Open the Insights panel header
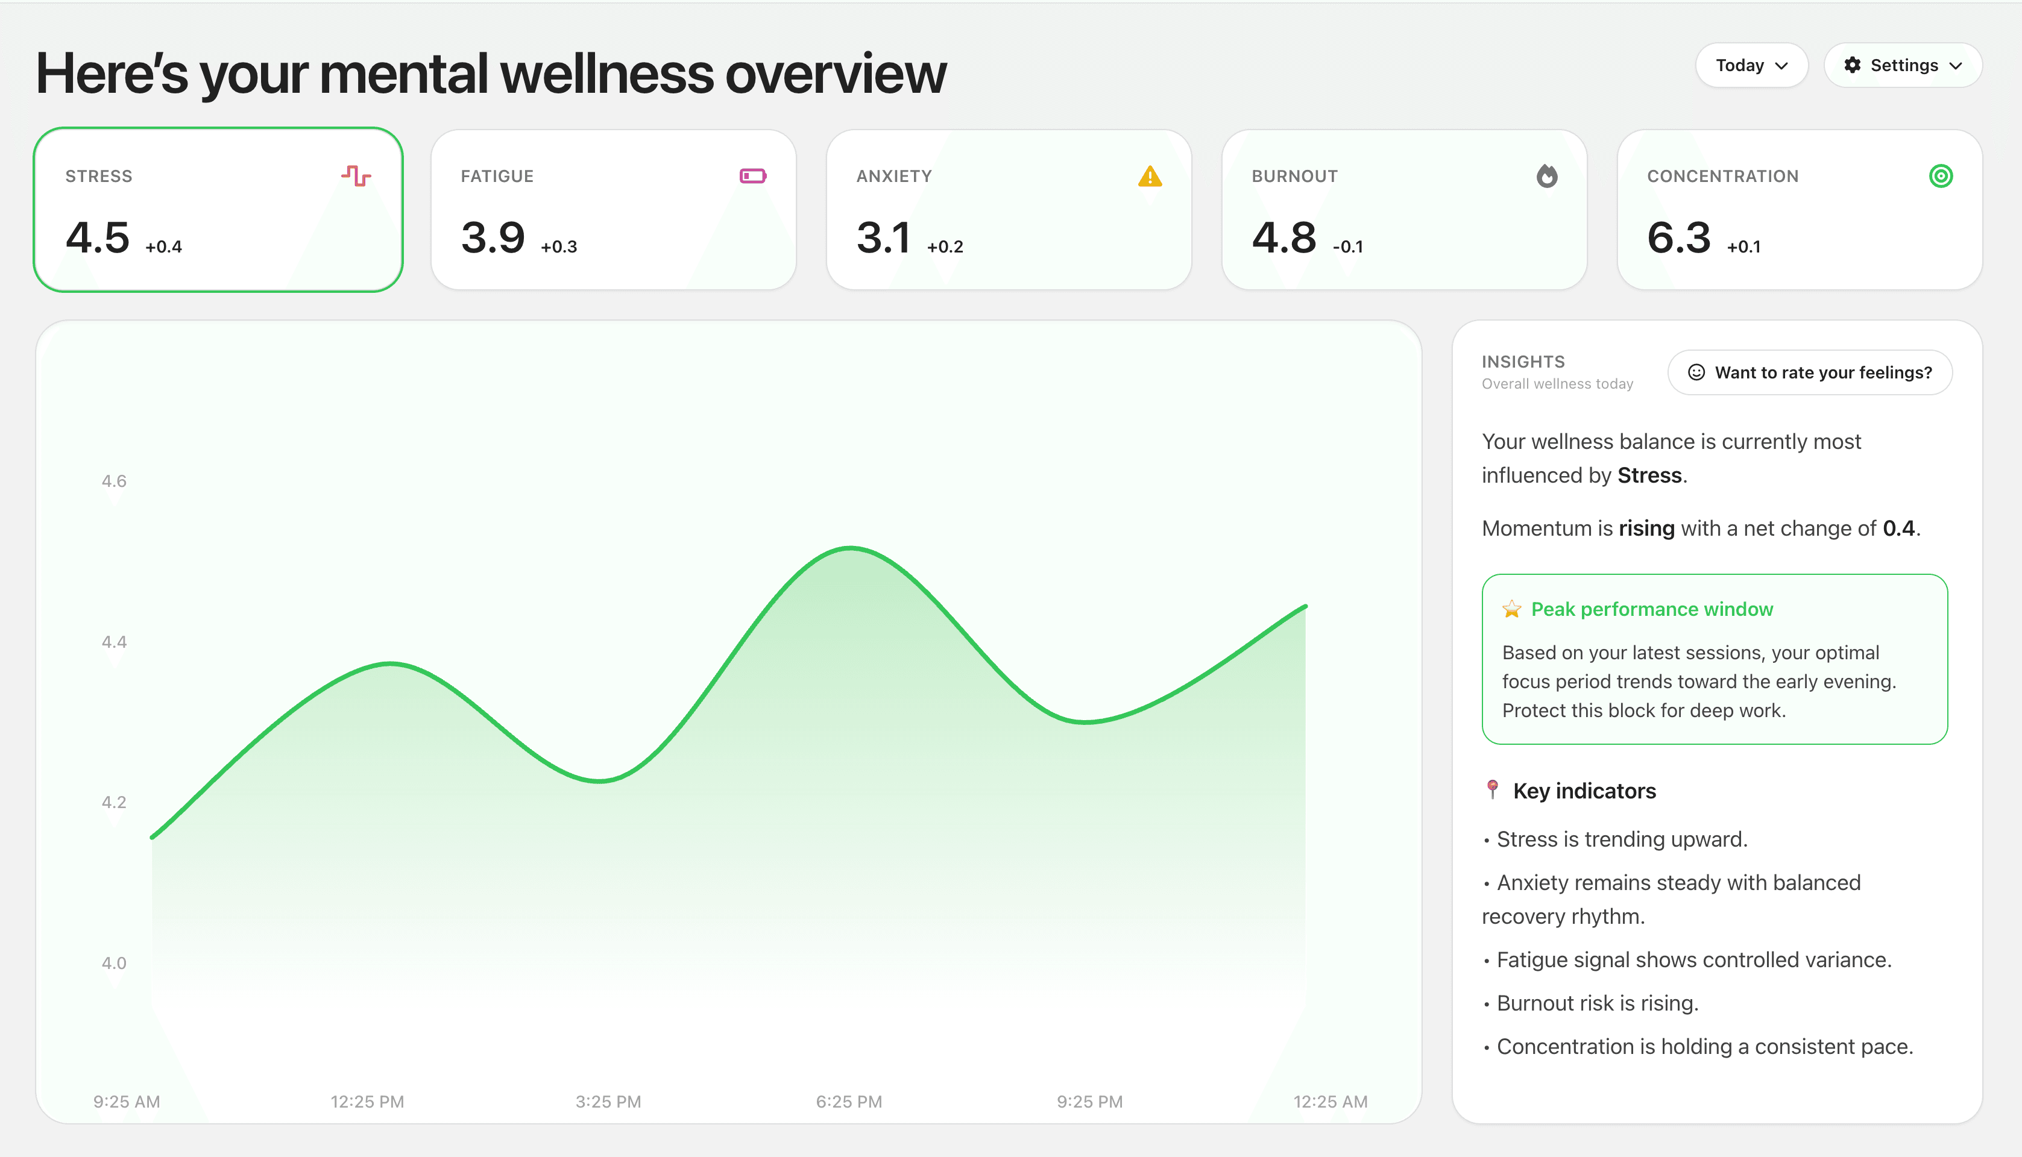 [x=1522, y=361]
